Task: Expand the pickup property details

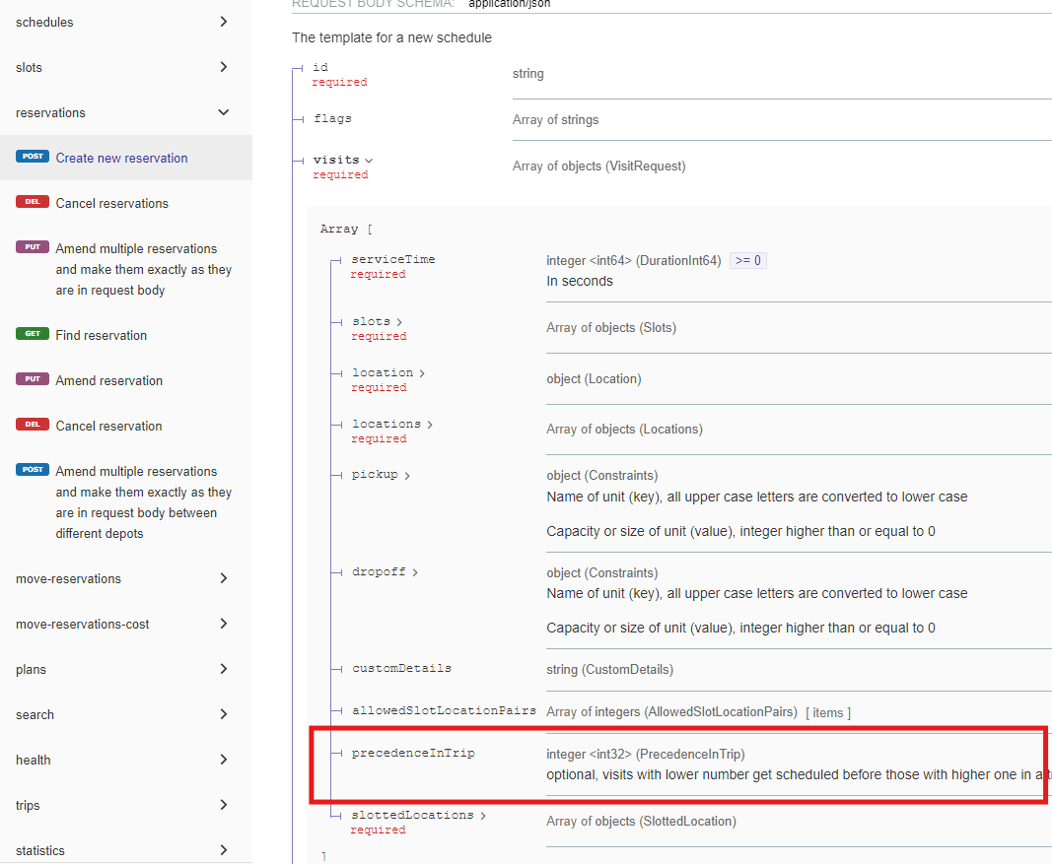Action: pos(381,475)
